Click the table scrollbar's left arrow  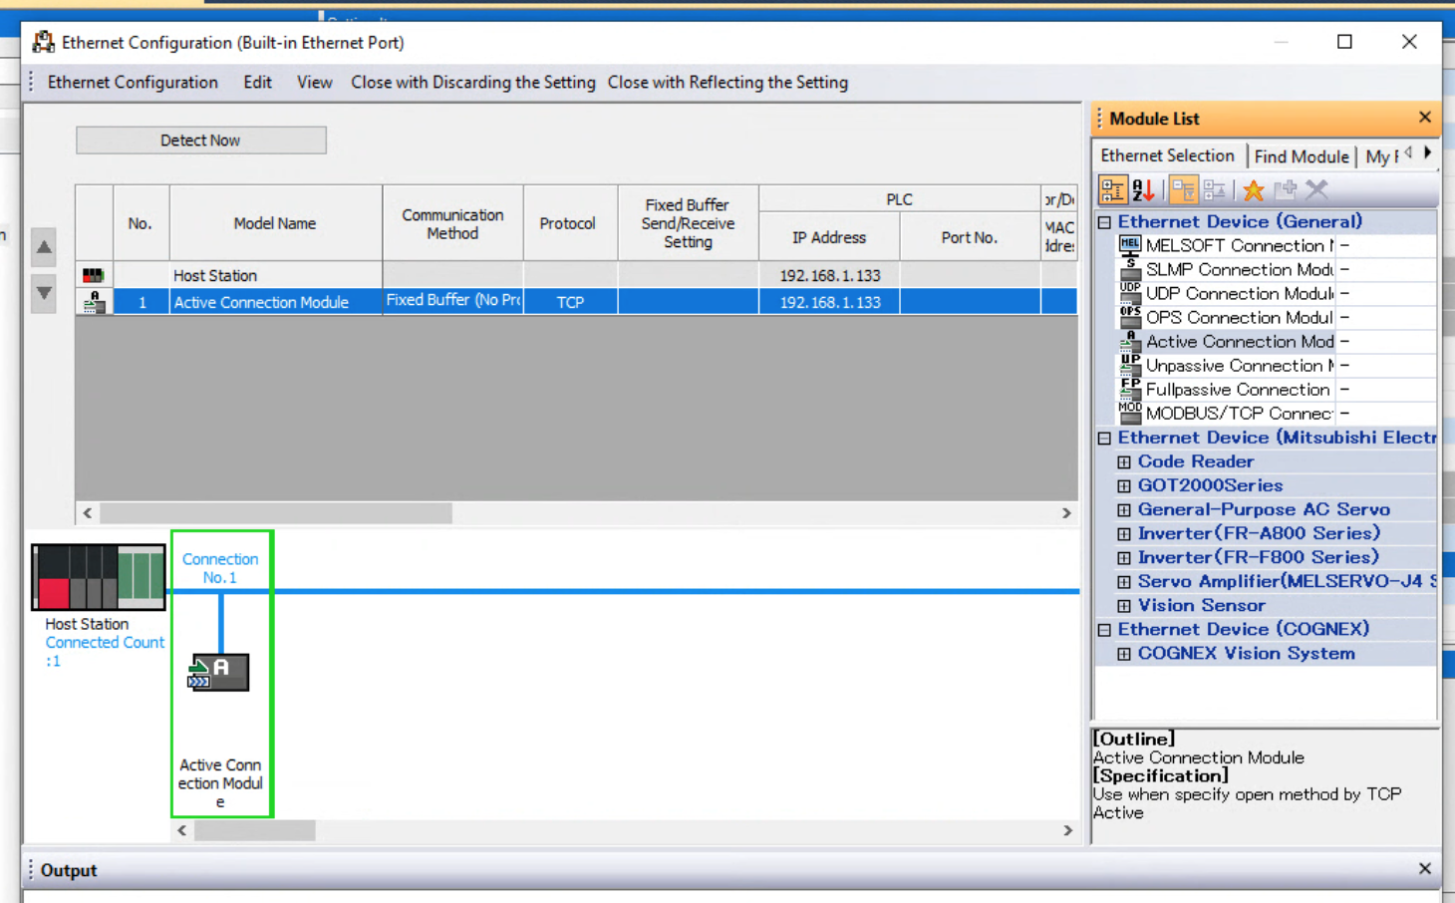88,513
